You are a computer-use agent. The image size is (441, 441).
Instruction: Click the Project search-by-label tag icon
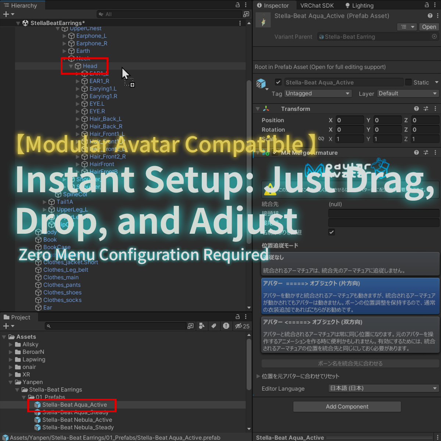pos(214,326)
